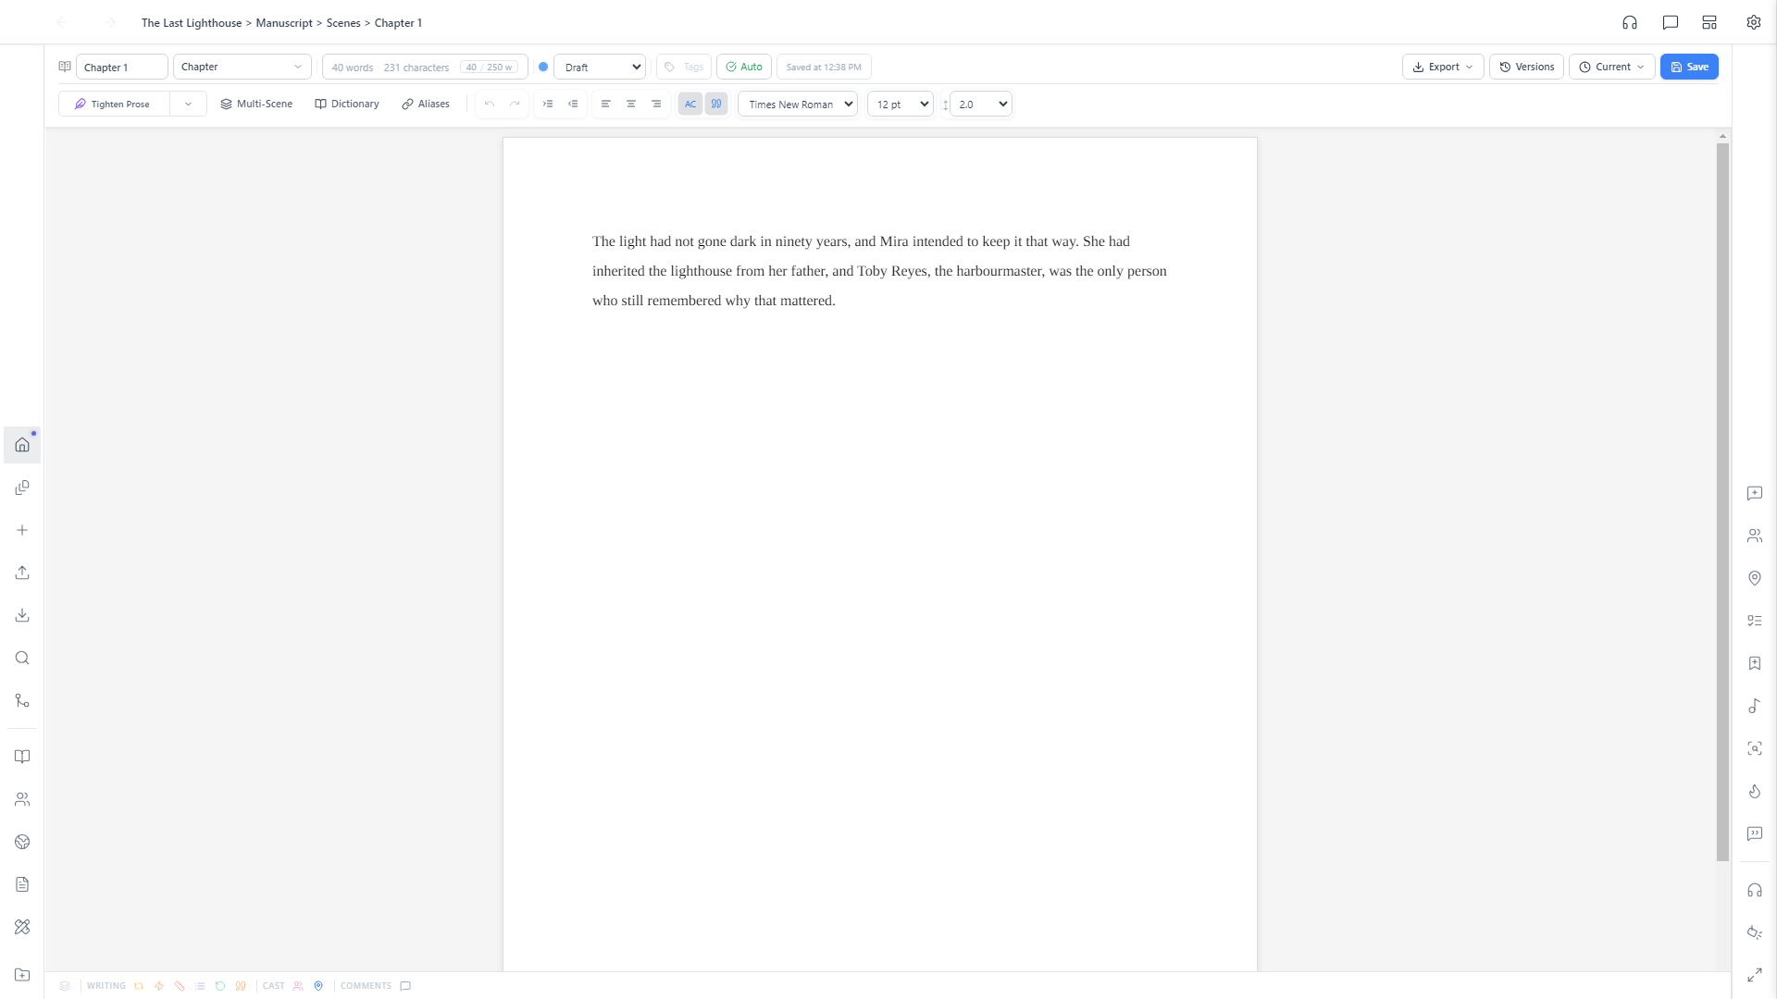Open the checklist icon in right sidebar
Screen dimensions: 1777x999
[1755, 621]
